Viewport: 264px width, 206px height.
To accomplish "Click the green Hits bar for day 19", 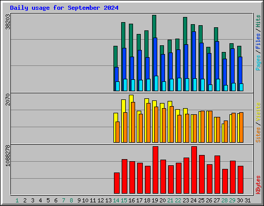I will 154,26.
